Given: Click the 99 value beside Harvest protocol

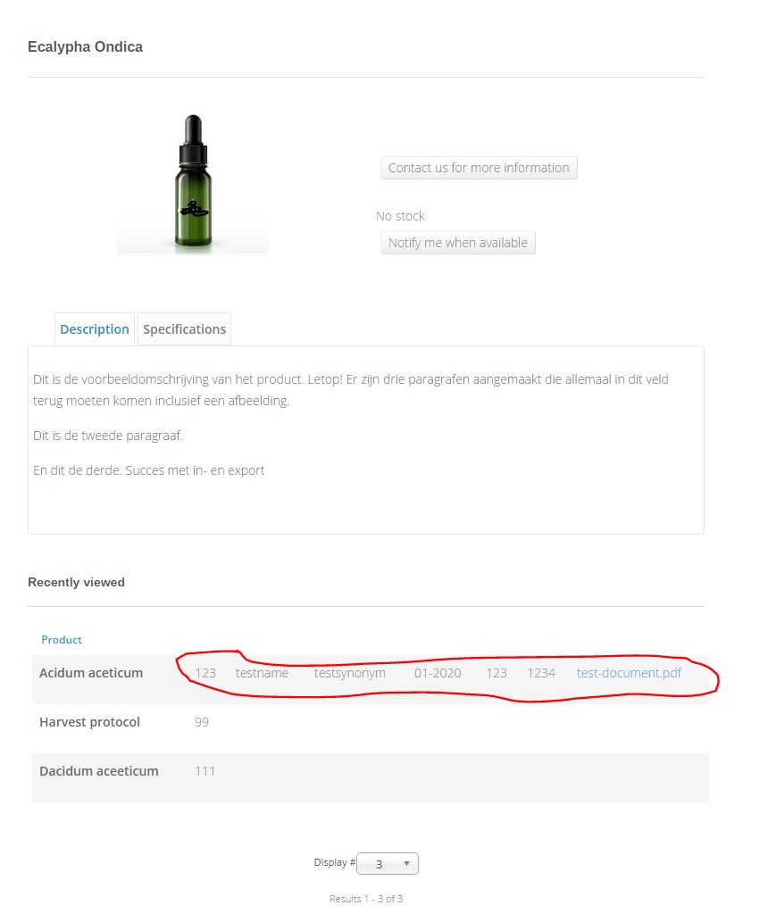Looking at the screenshot, I should [x=202, y=722].
